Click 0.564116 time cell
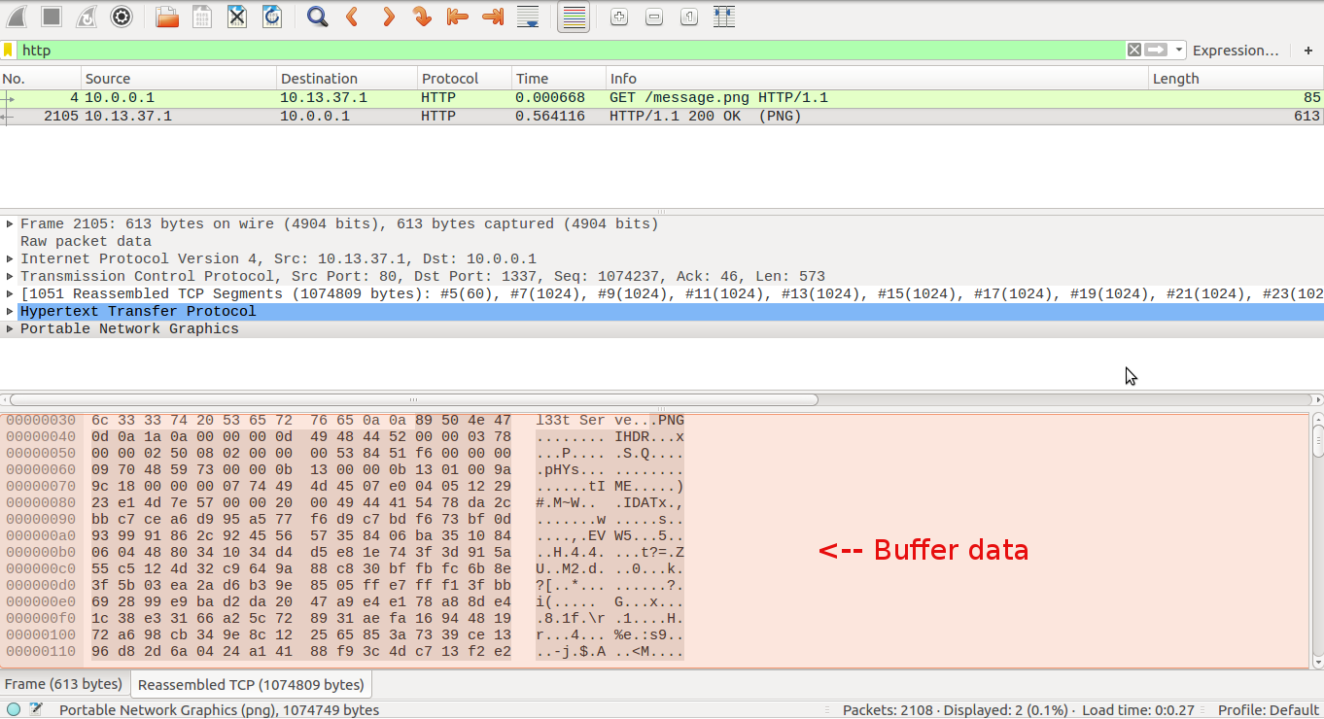Viewport: 1324px width, 719px height. coord(550,117)
